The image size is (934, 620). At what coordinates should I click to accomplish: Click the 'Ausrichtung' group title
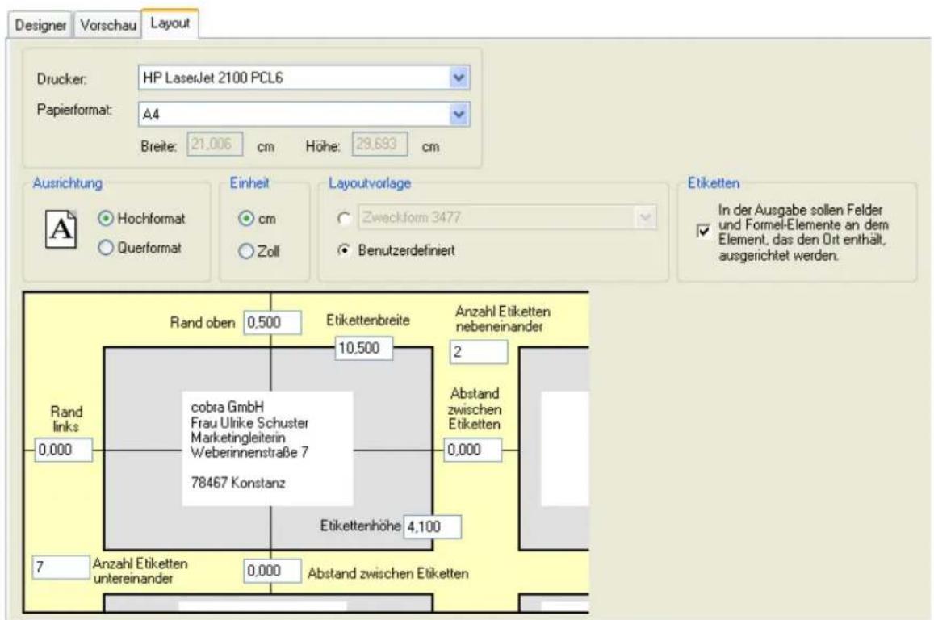[x=67, y=182]
